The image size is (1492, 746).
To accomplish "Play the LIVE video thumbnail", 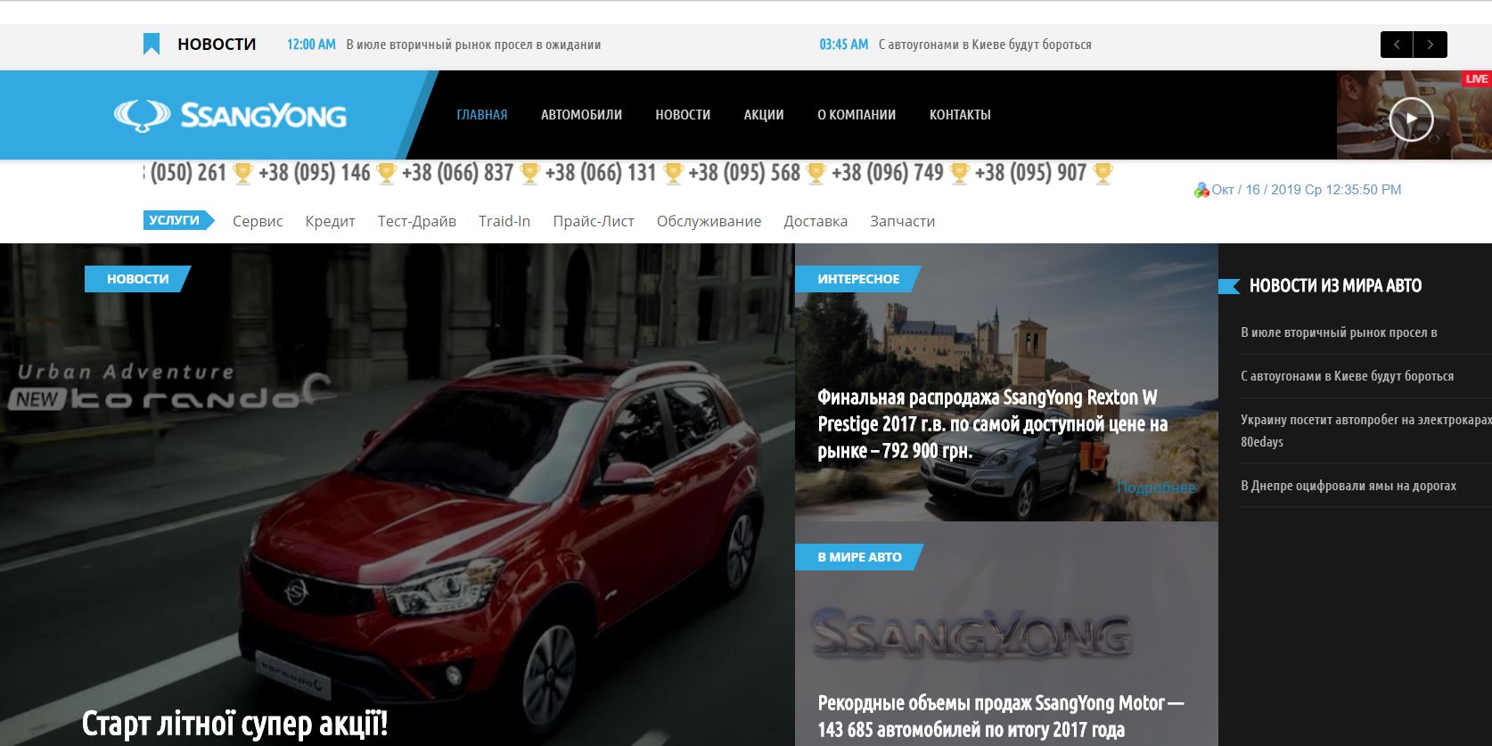I will pyautogui.click(x=1411, y=119).
